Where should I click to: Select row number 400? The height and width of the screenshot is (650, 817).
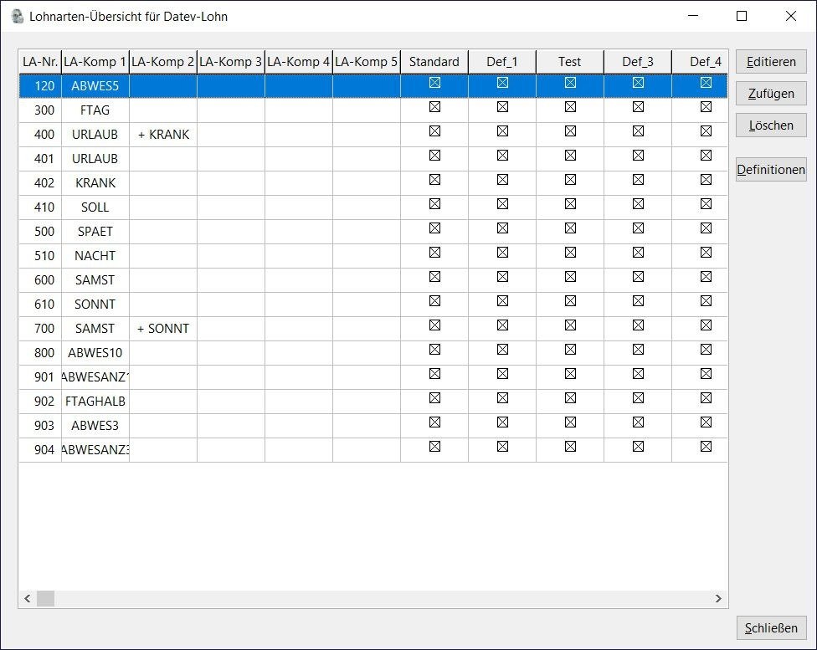tap(40, 135)
